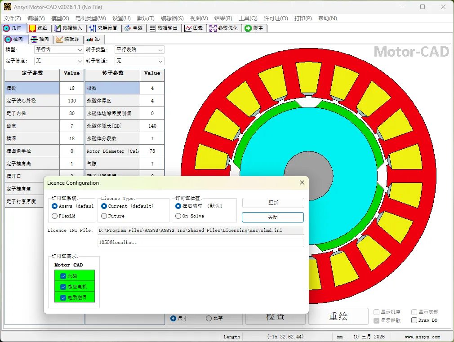Click the 永磁体分段数 row label
The image size is (454, 342).
pos(113,138)
